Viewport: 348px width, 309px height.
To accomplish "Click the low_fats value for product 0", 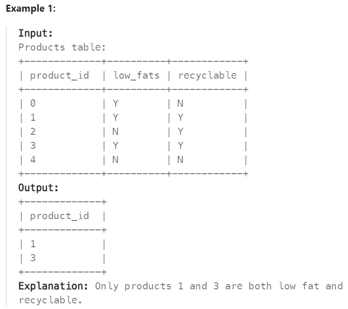I will coord(115,103).
